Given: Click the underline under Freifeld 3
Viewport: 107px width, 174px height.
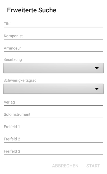Looking at the screenshot, I should pos(53,155).
